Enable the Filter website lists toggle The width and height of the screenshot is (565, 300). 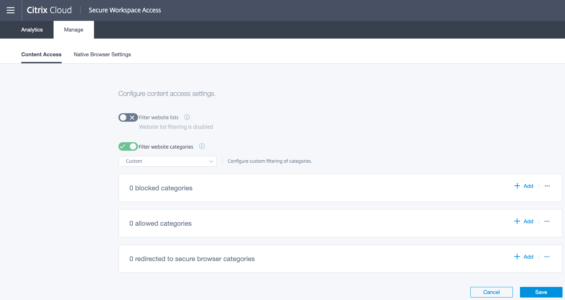[x=128, y=117]
